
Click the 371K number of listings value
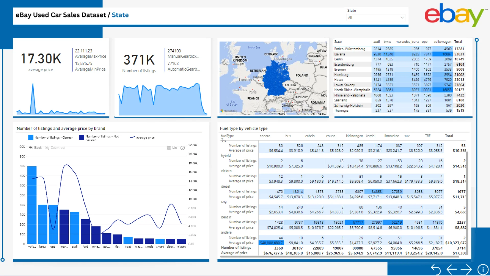pos(139,60)
